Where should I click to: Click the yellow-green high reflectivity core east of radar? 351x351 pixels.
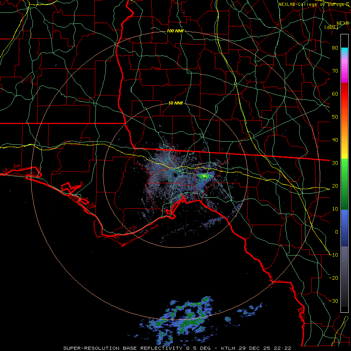(204, 176)
